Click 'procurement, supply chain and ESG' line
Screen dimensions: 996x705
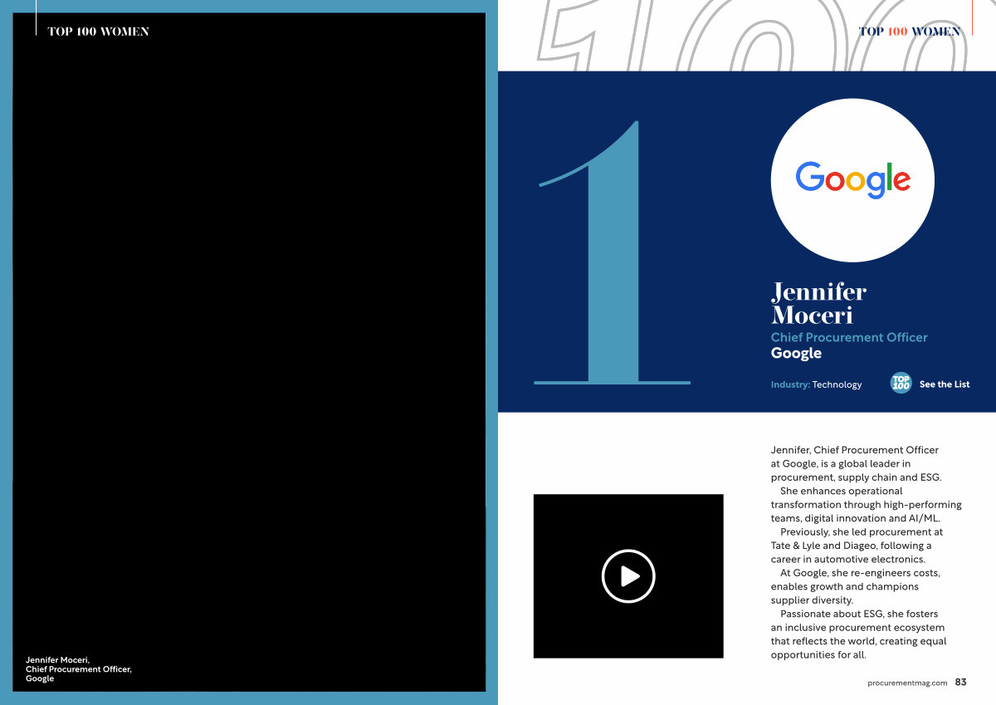tap(856, 477)
